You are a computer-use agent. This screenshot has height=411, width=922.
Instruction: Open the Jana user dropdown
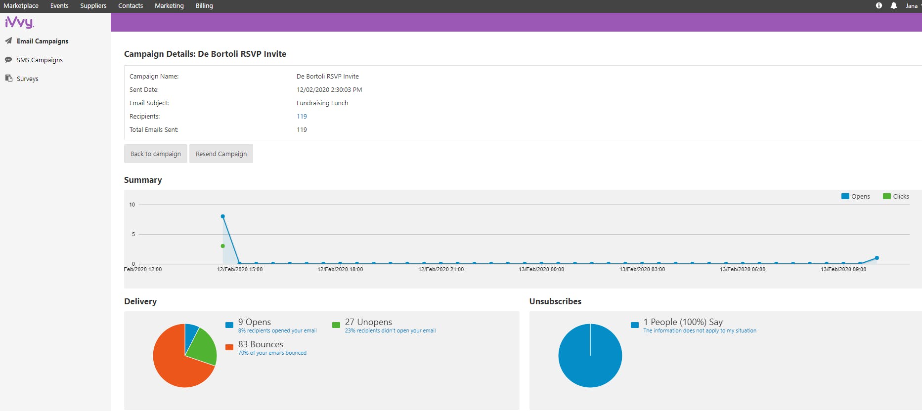coord(913,5)
